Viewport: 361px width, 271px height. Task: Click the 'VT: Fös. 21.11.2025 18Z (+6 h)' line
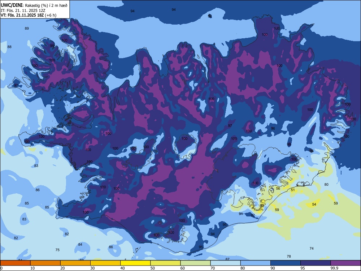coord(29,15)
